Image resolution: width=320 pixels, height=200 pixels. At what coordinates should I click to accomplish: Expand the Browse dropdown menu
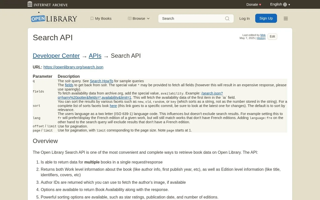pyautogui.click(x=139, y=18)
